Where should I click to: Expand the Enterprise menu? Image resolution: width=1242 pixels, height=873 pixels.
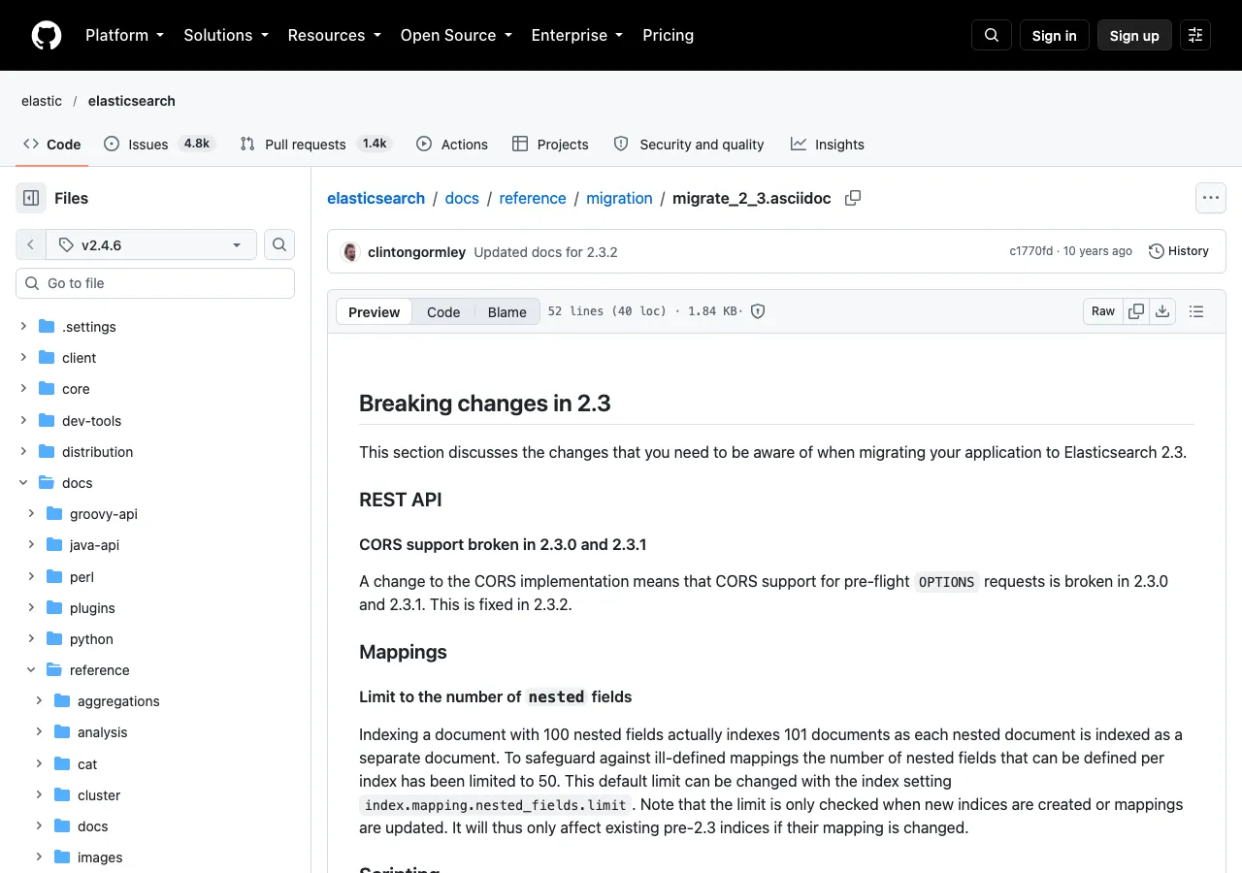point(577,35)
